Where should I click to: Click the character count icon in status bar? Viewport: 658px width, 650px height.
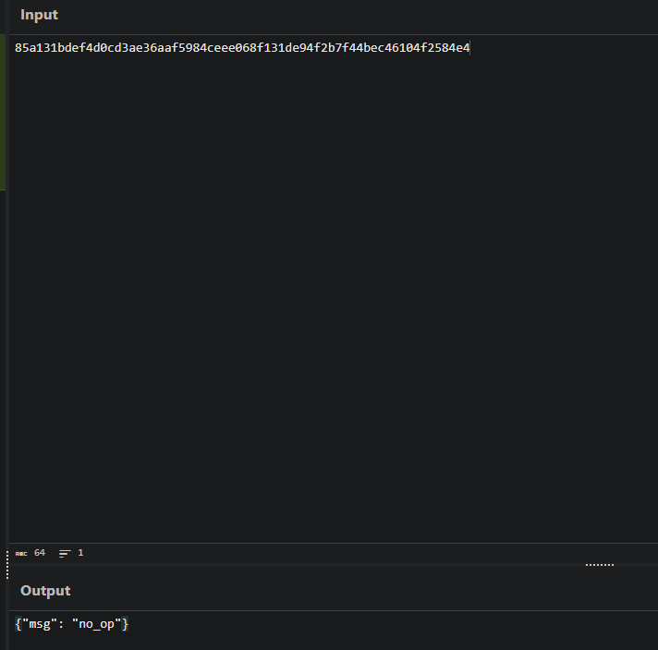21,553
